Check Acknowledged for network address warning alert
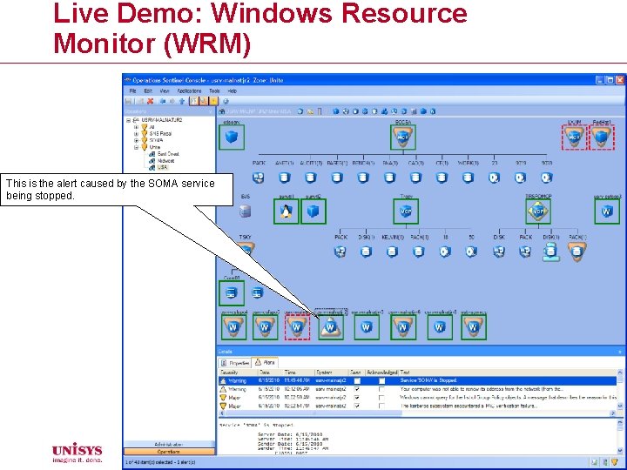The width and height of the screenshot is (627, 470). pos(381,389)
